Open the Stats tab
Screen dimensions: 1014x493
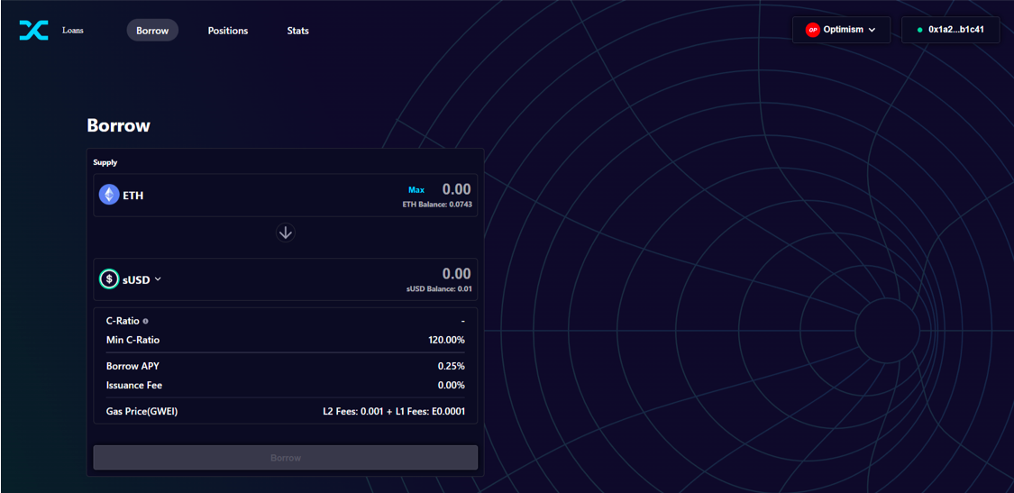[298, 31]
